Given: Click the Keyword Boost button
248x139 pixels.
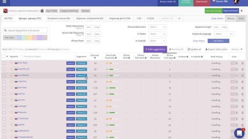Looking at the screenshot, I should [231, 11].
